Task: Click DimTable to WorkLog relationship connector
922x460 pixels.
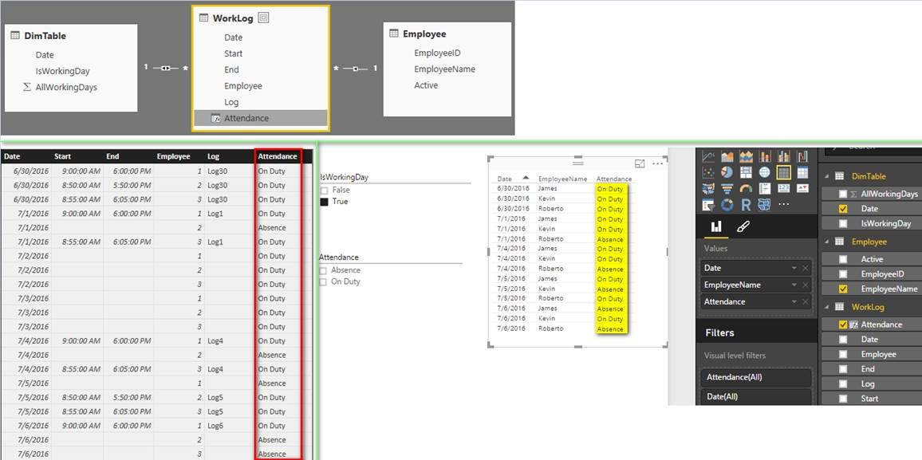Action: [x=165, y=68]
